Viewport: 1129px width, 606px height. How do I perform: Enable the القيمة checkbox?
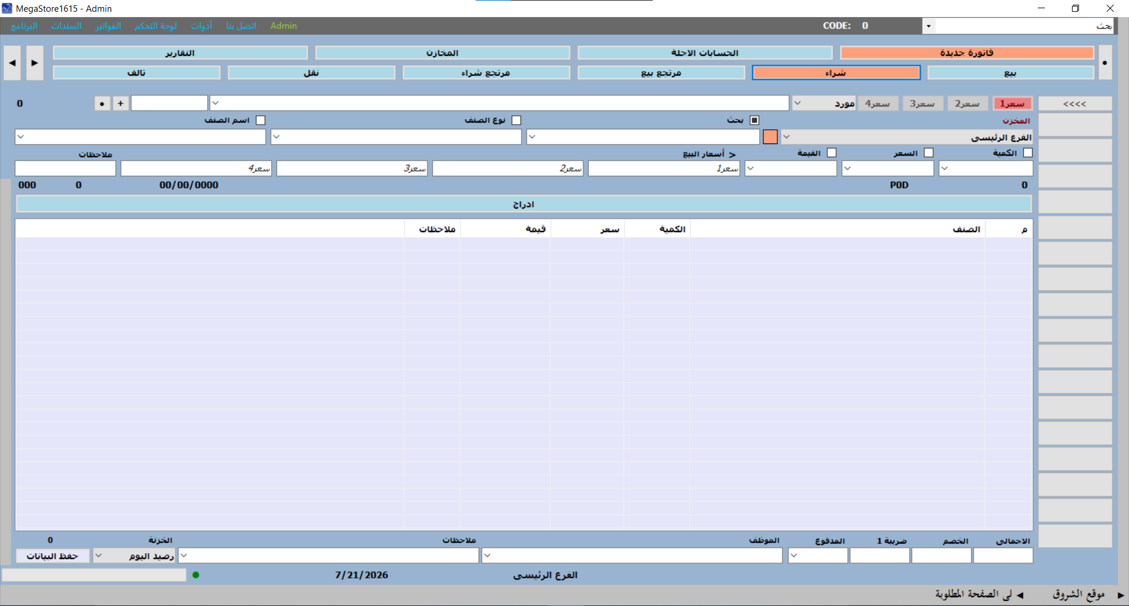point(831,152)
